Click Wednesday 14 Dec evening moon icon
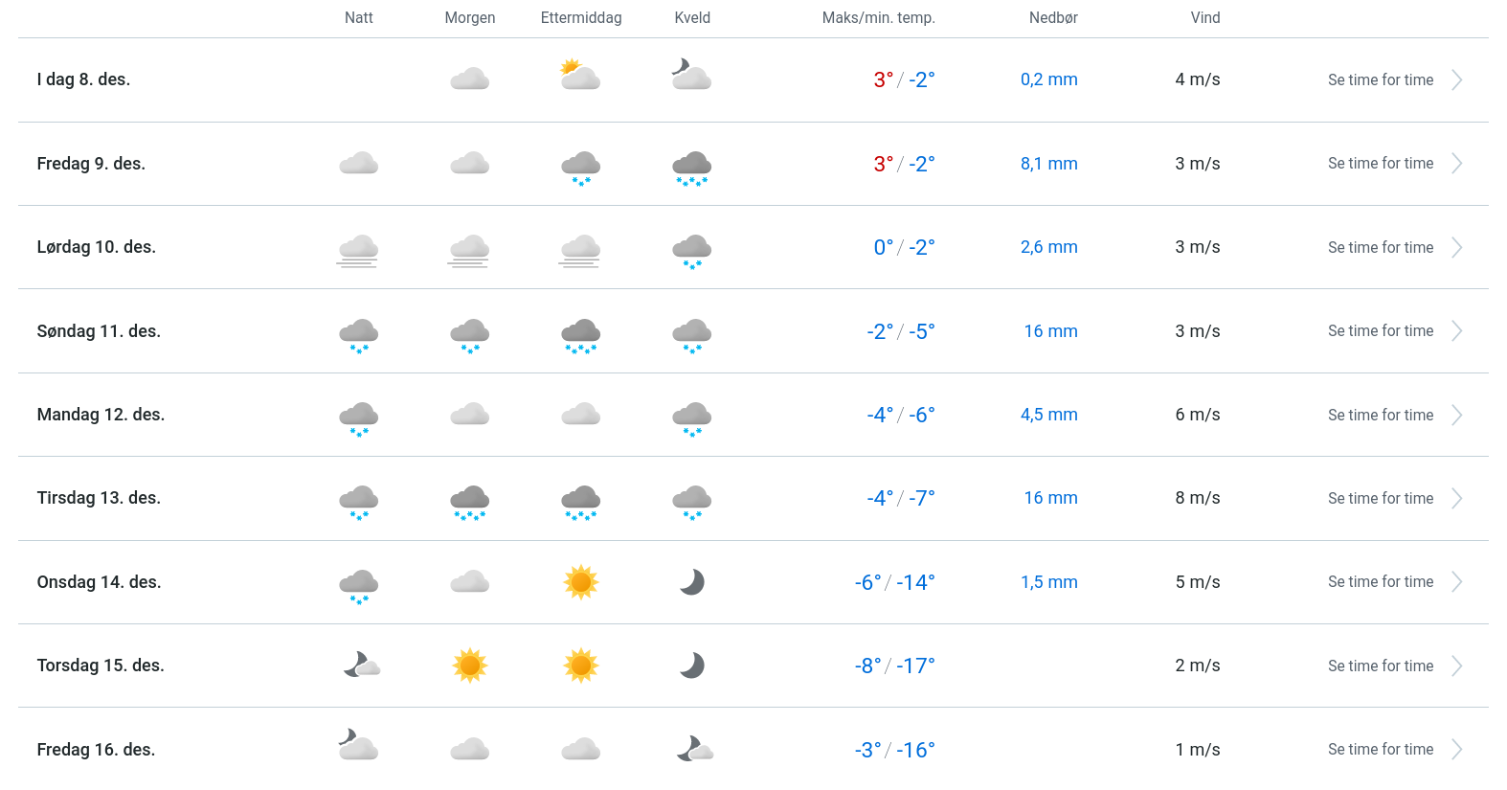The height and width of the screenshot is (790, 1507). (x=691, y=582)
